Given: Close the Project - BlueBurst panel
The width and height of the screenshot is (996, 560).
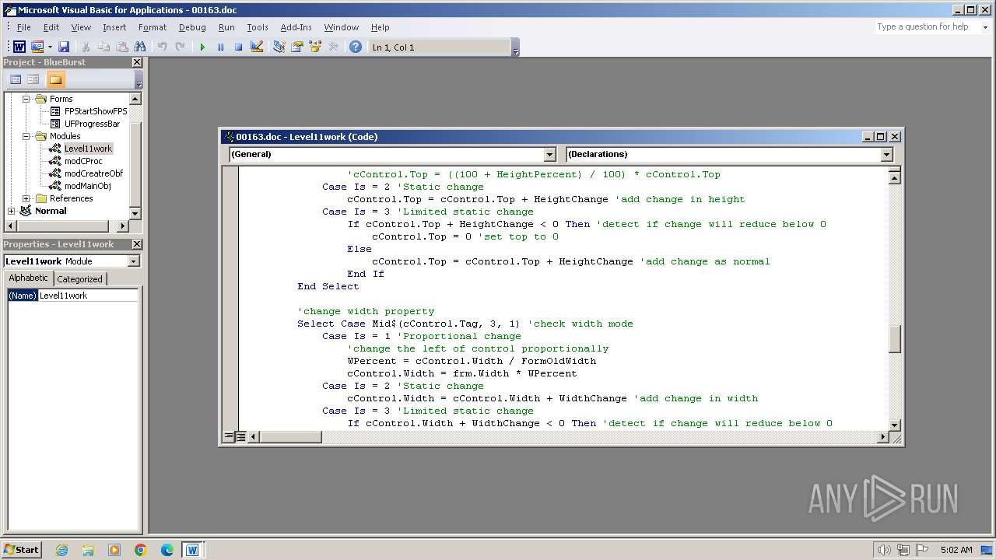Looking at the screenshot, I should point(137,62).
